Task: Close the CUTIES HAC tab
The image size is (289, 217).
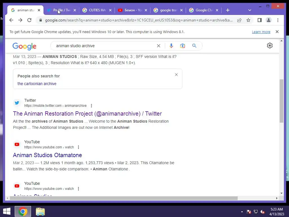Action: 110,10
